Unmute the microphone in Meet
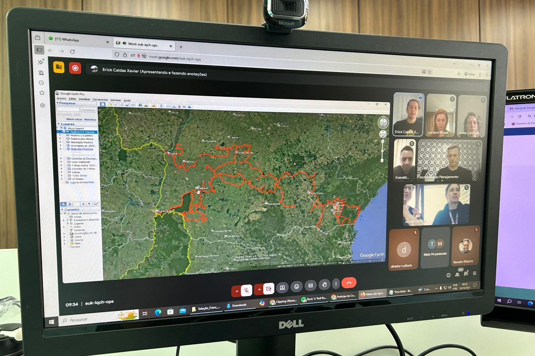The height and width of the screenshot is (356, 535). pos(247,290)
